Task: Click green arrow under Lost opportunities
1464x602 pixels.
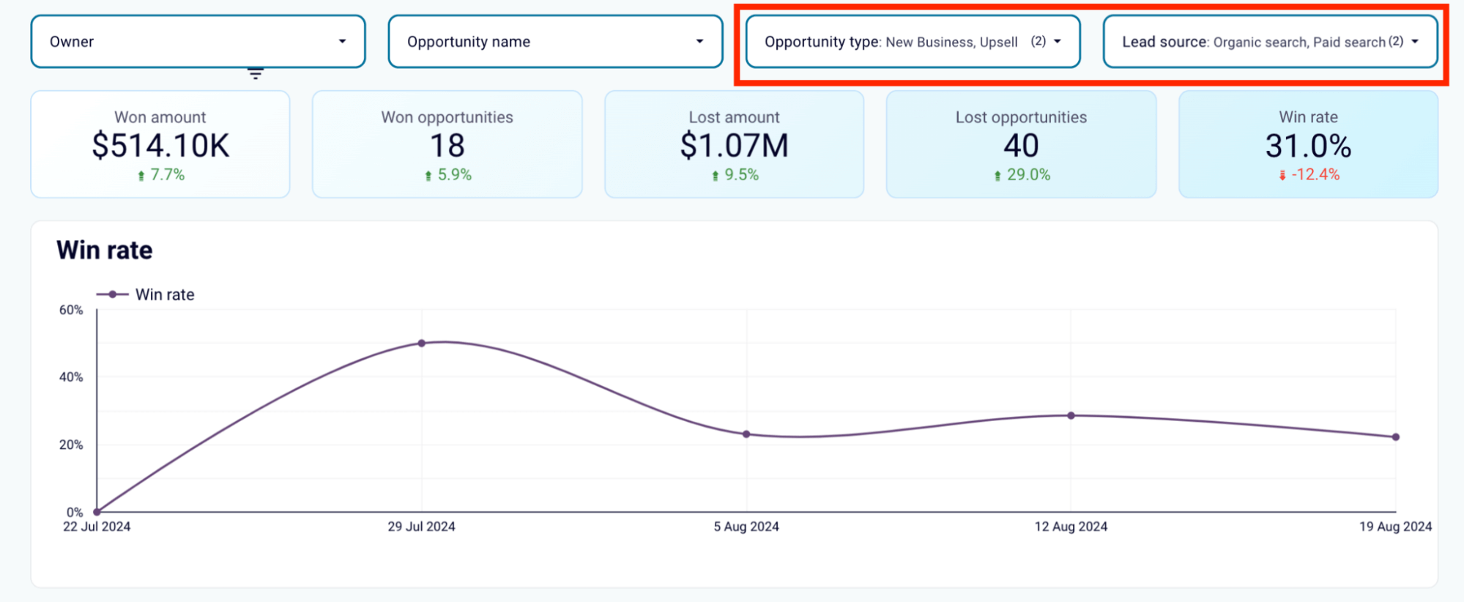Action: coord(997,176)
